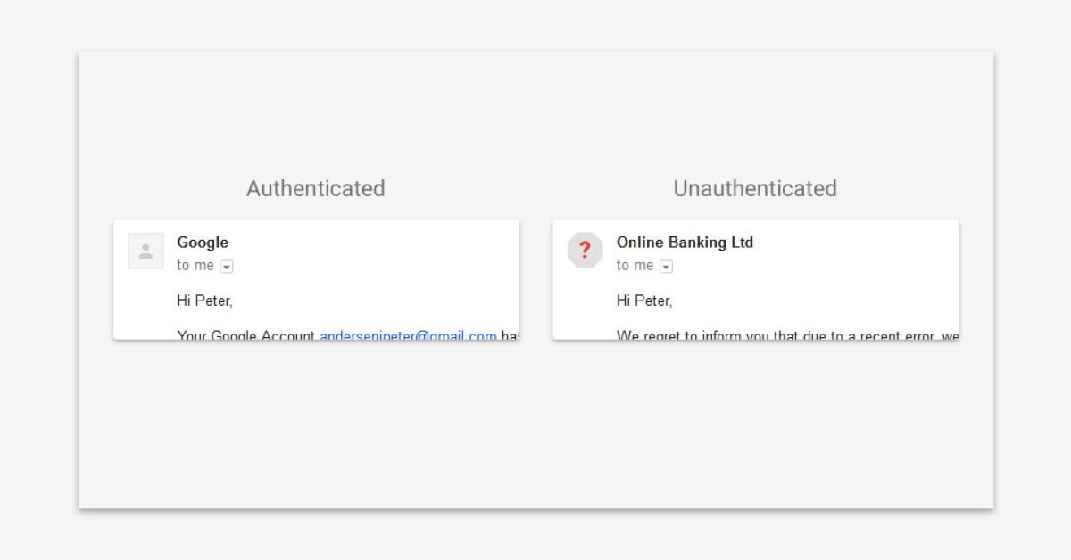Screen dimensions: 1071x560
Task: Click "Your Google Account" text in email body
Action: point(245,335)
